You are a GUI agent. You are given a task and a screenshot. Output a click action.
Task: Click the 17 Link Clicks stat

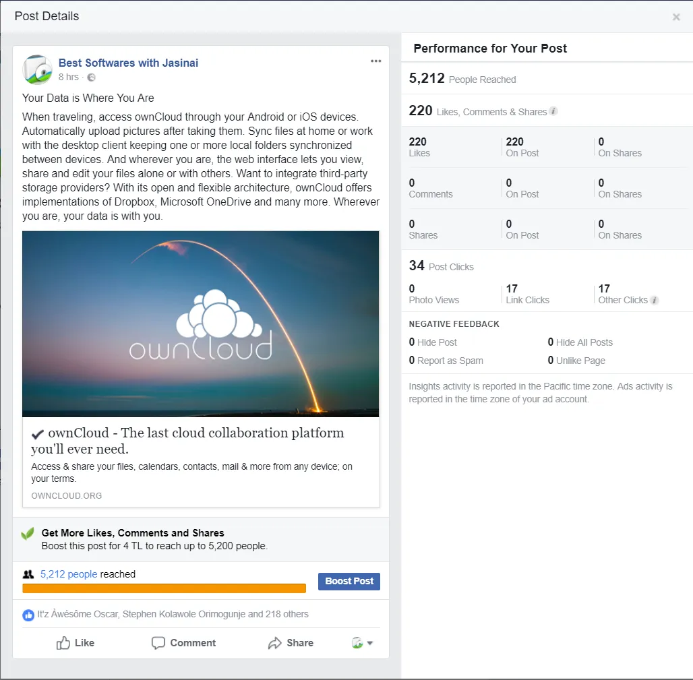[527, 295]
